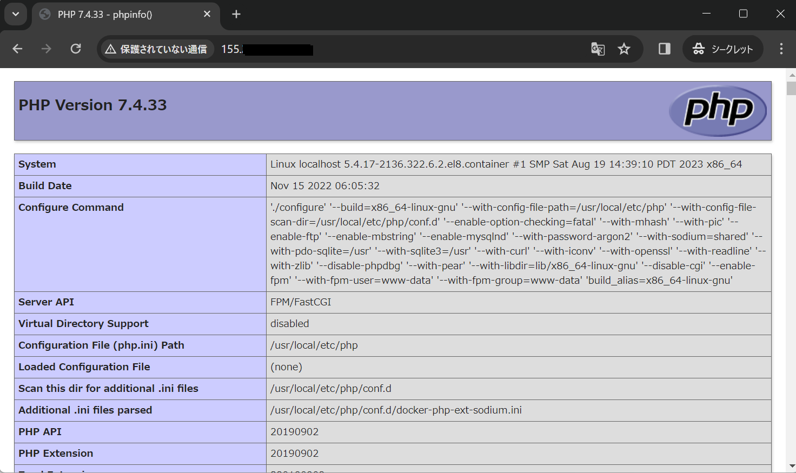Open the Google Translate address bar icon
The height and width of the screenshot is (473, 796).
597,49
